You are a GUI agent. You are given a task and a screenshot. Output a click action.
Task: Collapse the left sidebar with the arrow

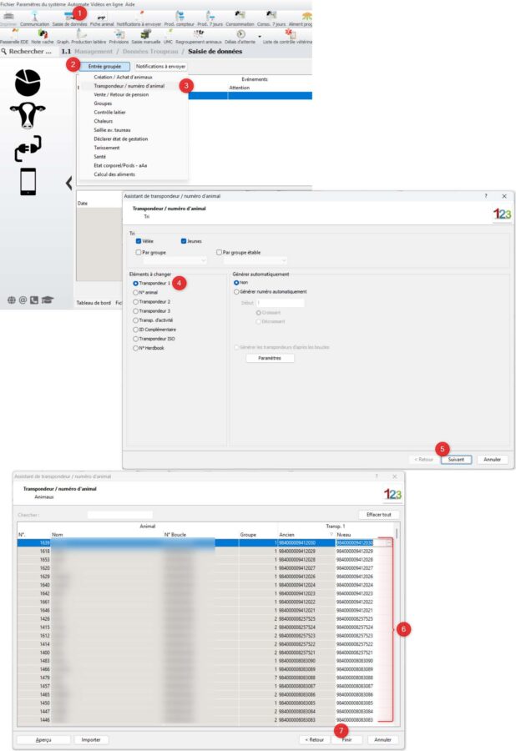tap(68, 183)
